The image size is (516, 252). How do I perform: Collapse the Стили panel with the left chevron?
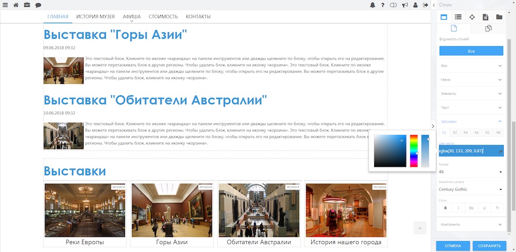[434, 5]
